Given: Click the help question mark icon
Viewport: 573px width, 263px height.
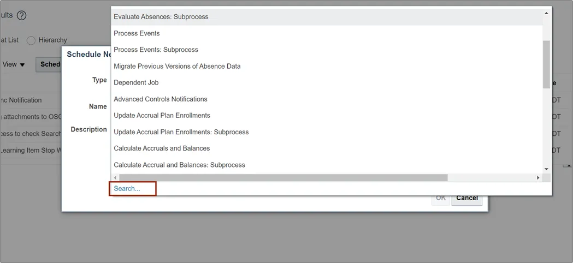Looking at the screenshot, I should click(x=21, y=15).
